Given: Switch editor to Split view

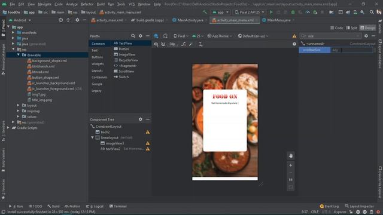Looking at the screenshot, I should [x=352, y=28].
